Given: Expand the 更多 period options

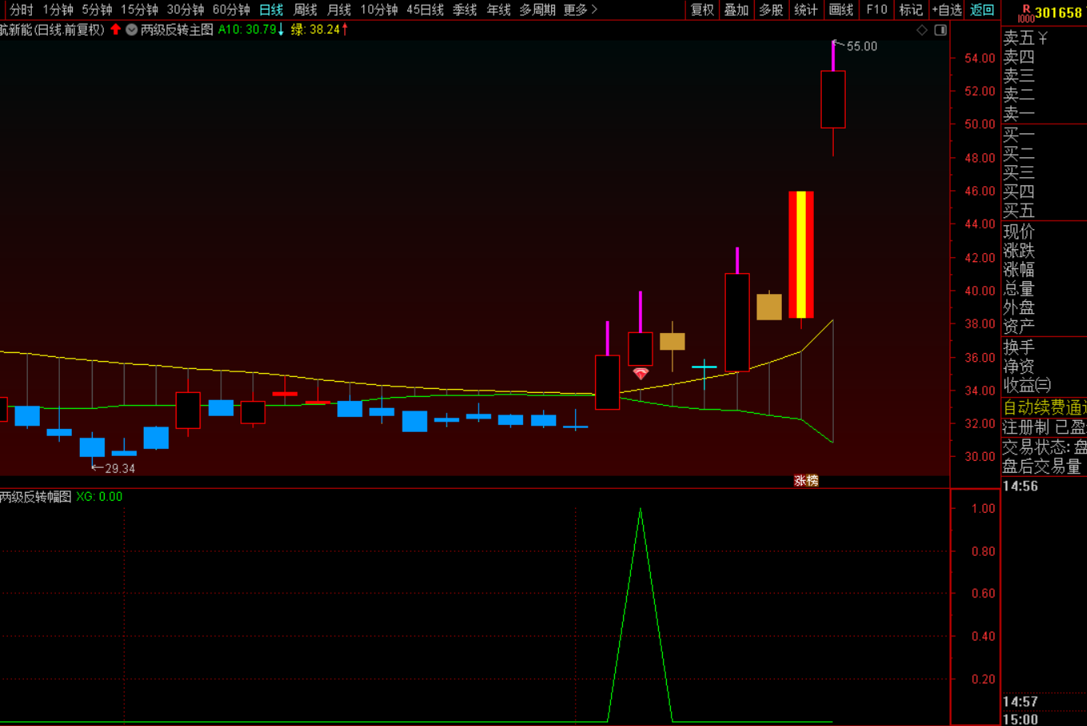Looking at the screenshot, I should pos(580,10).
